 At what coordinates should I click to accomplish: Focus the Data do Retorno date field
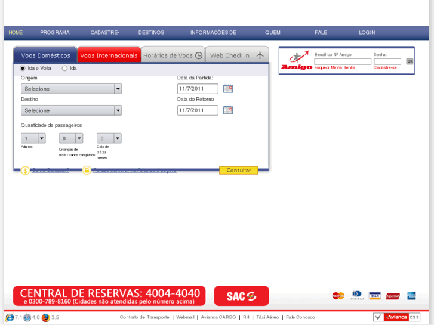tap(198, 110)
